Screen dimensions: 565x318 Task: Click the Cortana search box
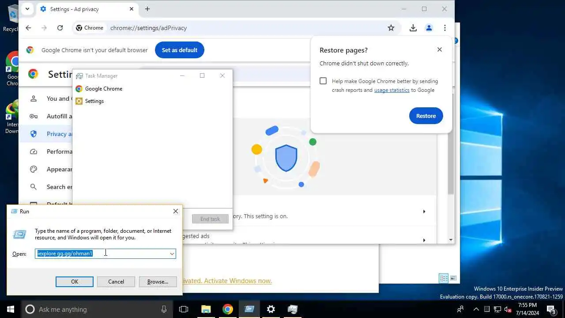click(x=97, y=309)
